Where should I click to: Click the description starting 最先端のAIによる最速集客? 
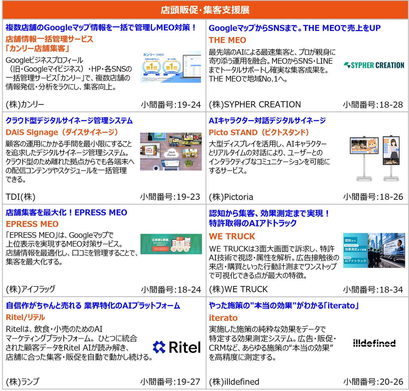[272, 65]
